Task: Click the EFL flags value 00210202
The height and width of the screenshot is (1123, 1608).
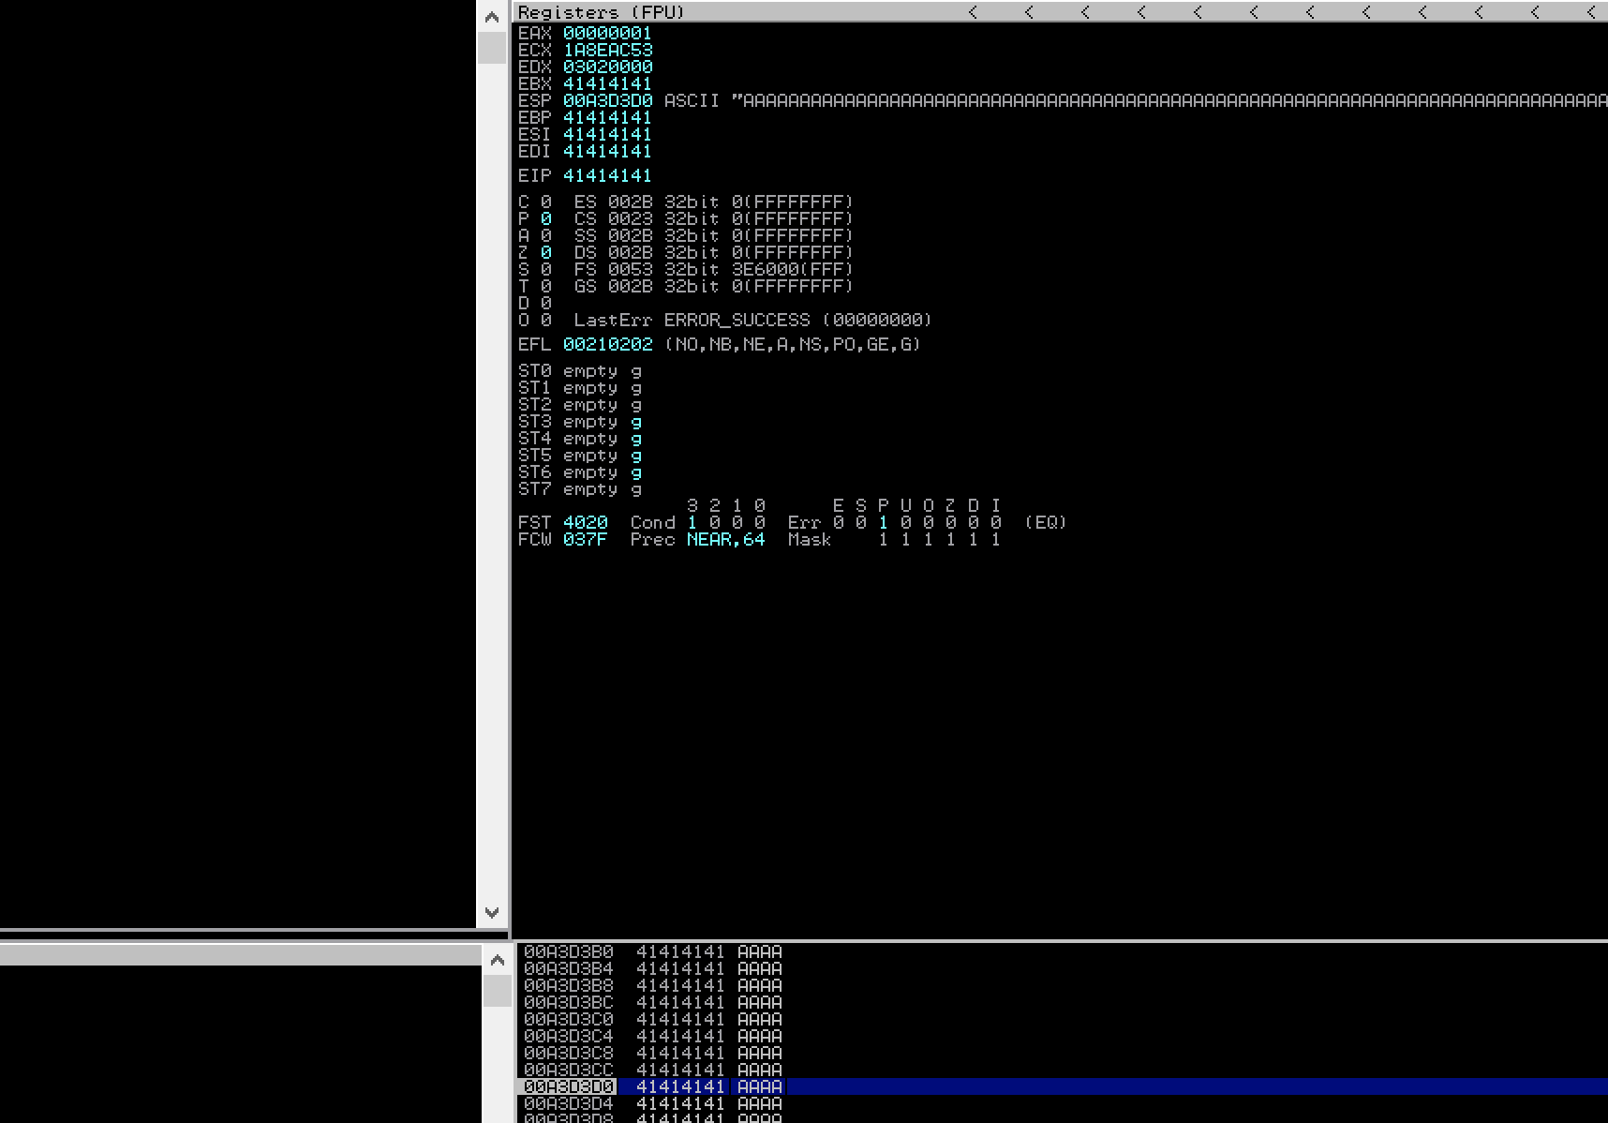Action: [607, 345]
